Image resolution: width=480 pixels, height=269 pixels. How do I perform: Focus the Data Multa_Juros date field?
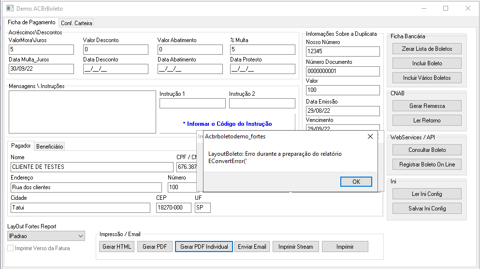coord(41,69)
